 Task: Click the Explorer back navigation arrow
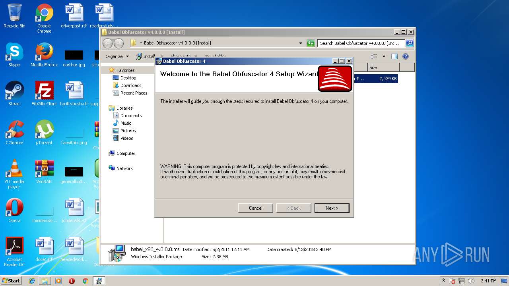[107, 43]
